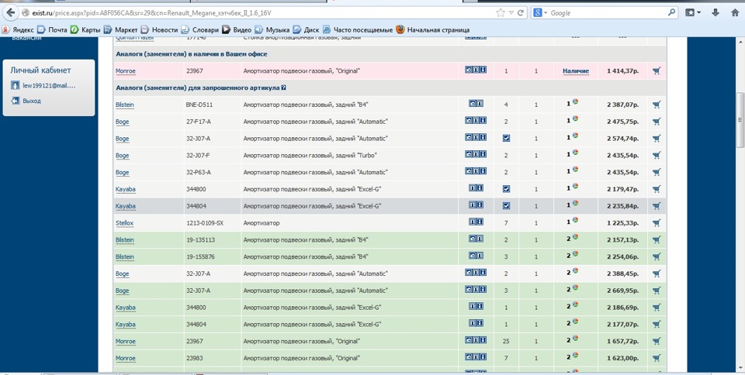This screenshot has width=745, height=375.
Task: Add Bilstein 19-135113 to cart
Action: pos(657,240)
